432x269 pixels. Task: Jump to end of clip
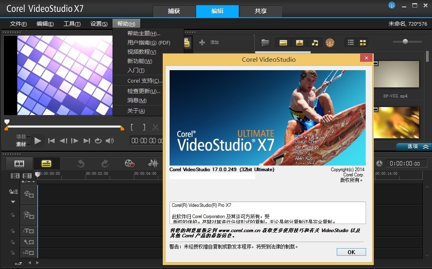coord(87,141)
